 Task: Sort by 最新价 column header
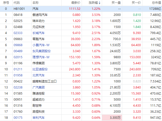tap(76, 3)
